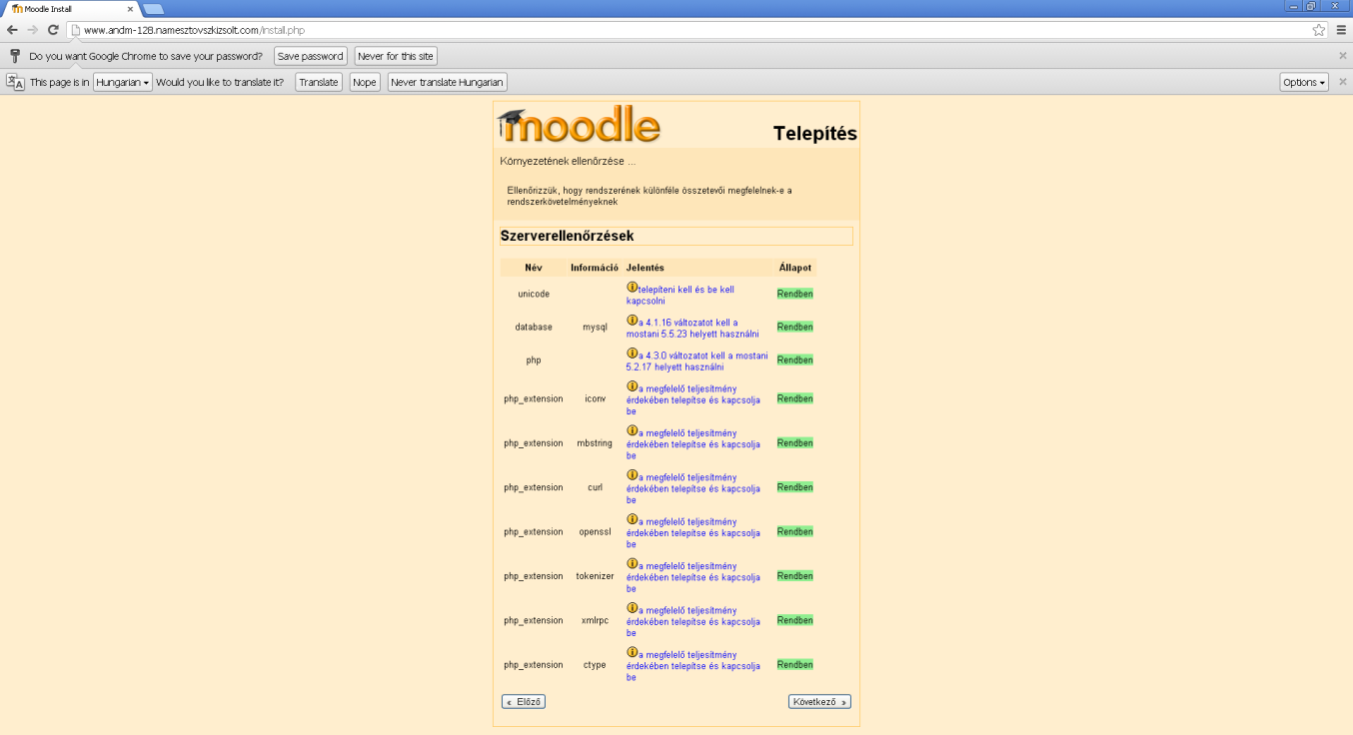
Task: Open the xmlrpc report link
Action: tap(693, 621)
